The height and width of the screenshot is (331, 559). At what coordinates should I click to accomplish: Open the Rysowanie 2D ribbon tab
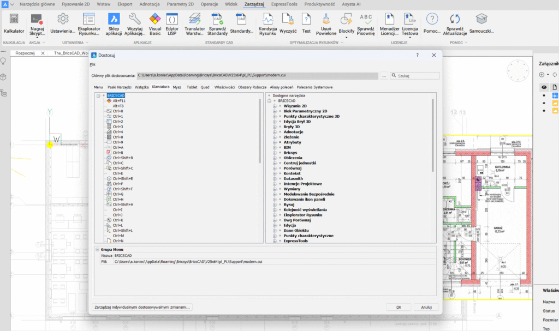pyautogui.click(x=66, y=4)
